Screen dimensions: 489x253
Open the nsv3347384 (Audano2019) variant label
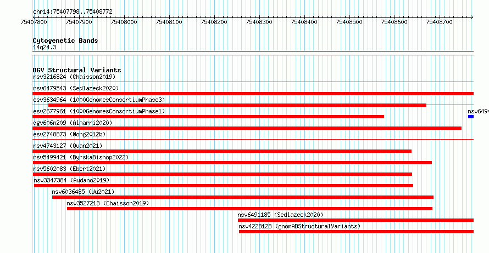72,180
